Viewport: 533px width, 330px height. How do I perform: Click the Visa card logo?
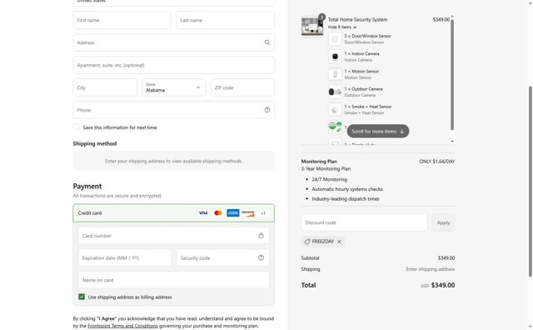(203, 213)
